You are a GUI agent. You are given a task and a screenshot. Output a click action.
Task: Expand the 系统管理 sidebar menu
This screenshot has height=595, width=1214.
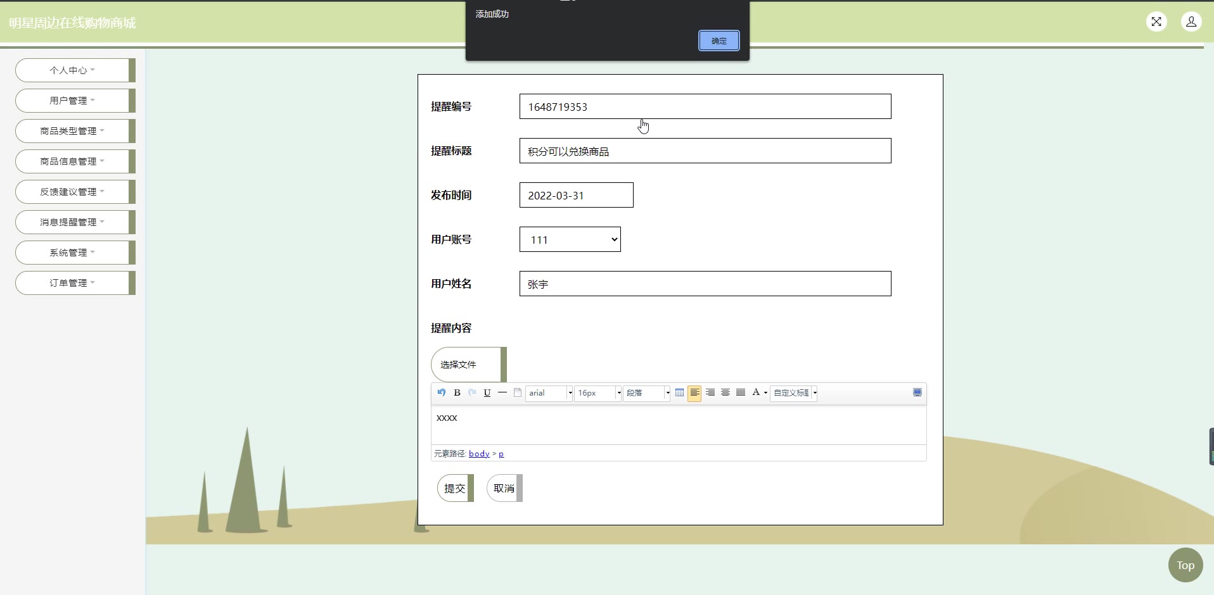[75, 253]
